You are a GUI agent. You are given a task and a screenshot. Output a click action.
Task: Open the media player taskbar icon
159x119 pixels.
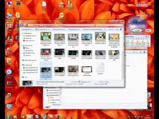15,116
